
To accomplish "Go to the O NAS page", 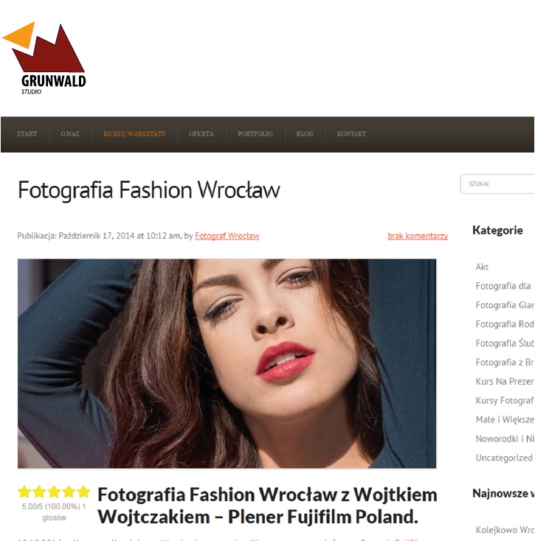I will tap(70, 134).
